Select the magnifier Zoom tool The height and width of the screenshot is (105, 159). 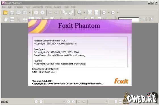pyautogui.click(x=79, y=13)
